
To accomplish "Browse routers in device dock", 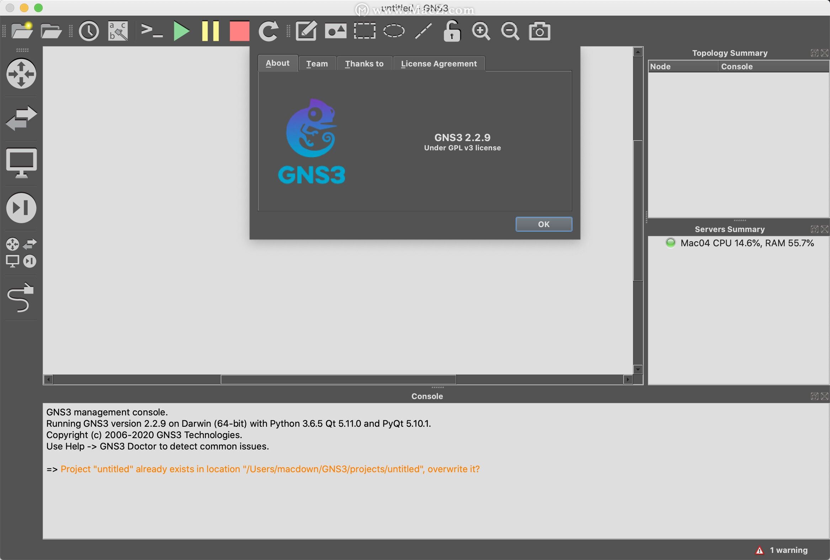I will click(x=21, y=74).
